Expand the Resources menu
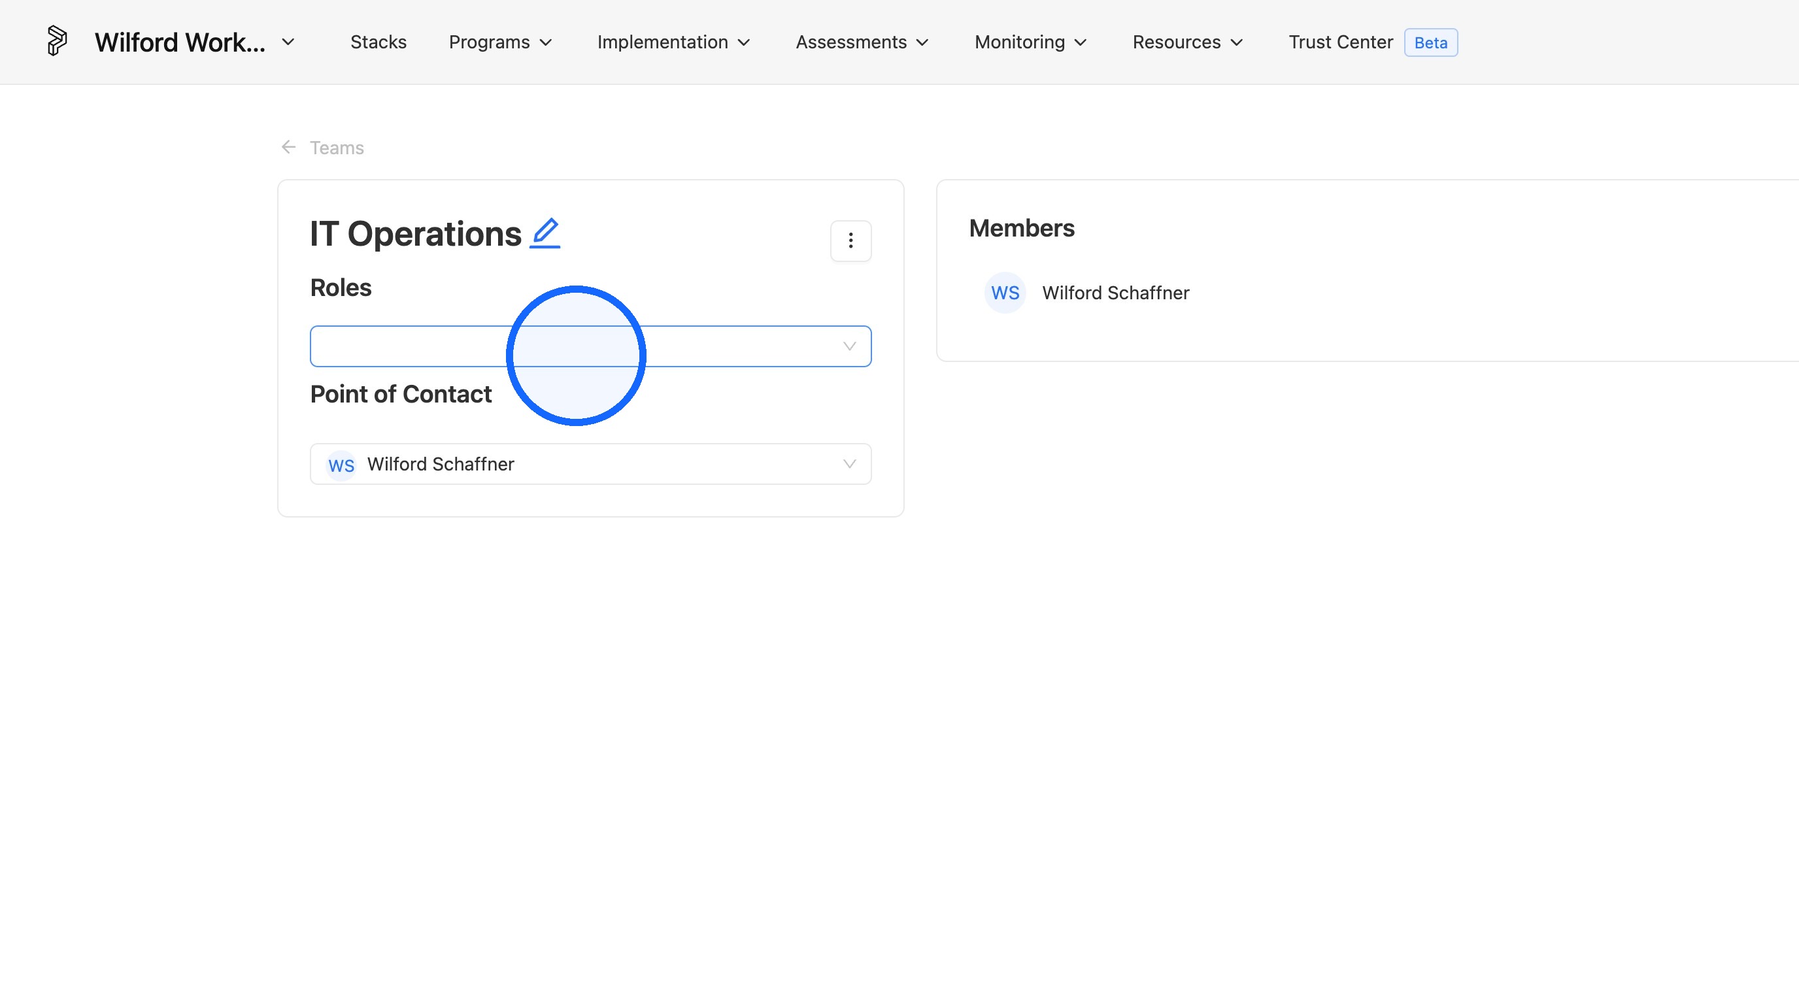This screenshot has width=1799, height=1005. point(1188,42)
